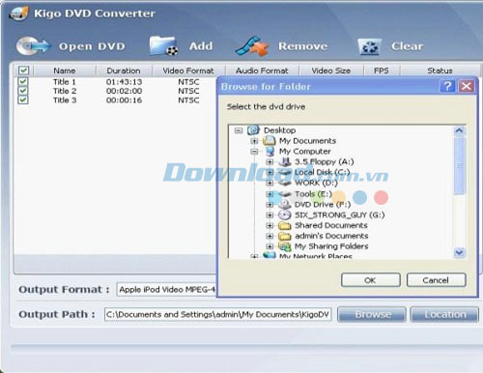Uncheck the Title 1 checkbox
The image size is (483, 373).
point(23,81)
